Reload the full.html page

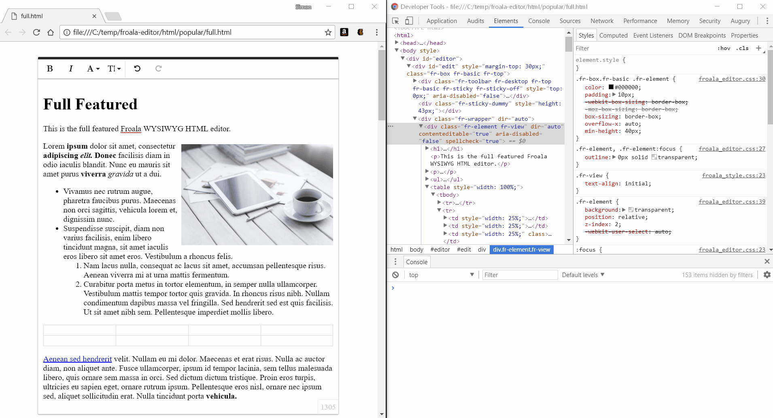point(36,32)
